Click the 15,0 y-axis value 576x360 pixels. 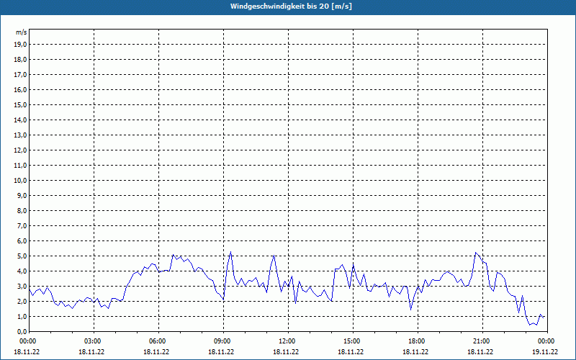click(21, 104)
